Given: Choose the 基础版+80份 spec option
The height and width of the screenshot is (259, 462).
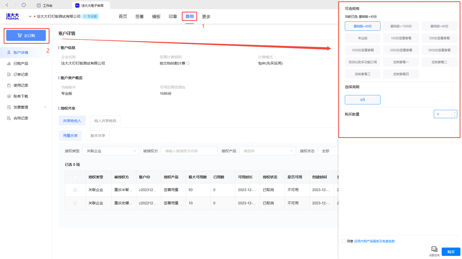Looking at the screenshot, I should (x=439, y=26).
